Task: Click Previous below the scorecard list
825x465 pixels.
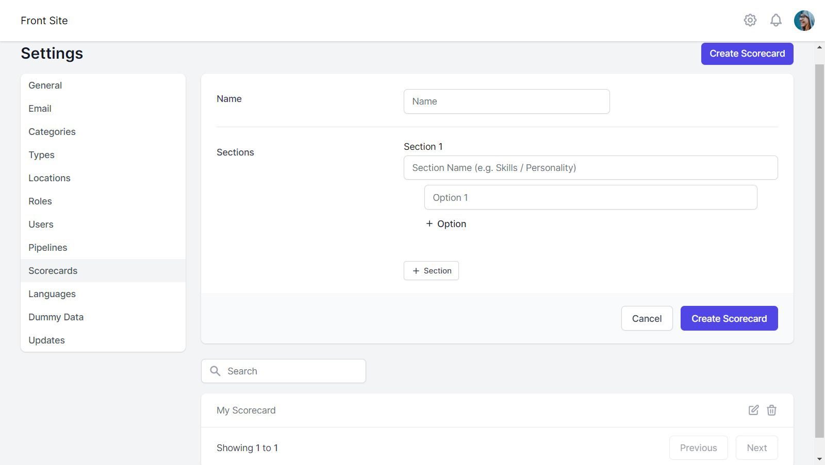Action: [698, 447]
